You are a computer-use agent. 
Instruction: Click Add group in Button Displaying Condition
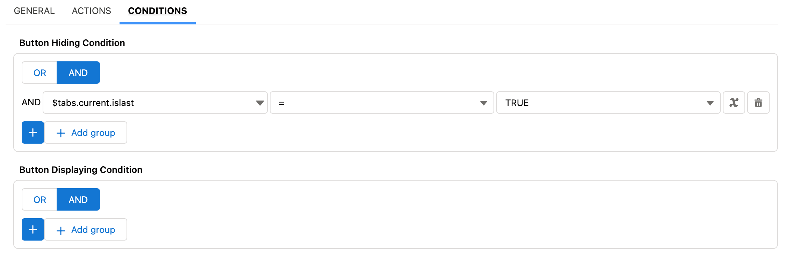[x=86, y=229]
